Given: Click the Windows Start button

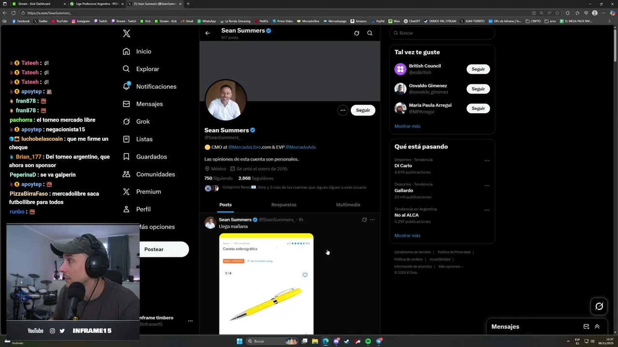Looking at the screenshot, I should [239, 341].
